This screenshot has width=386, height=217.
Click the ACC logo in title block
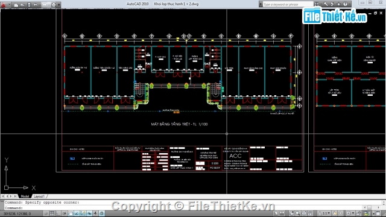coord(235,156)
